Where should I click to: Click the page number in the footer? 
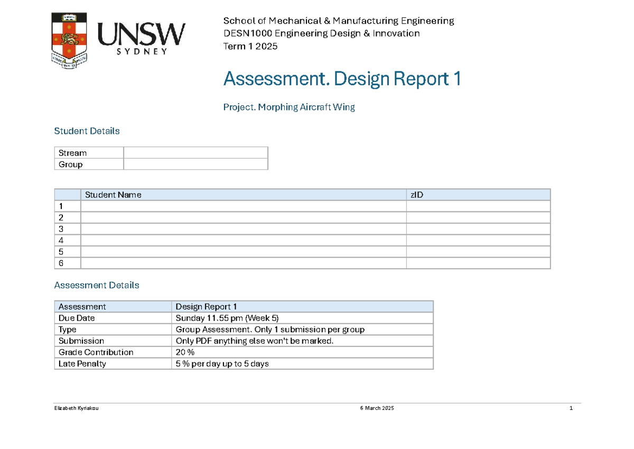click(571, 409)
